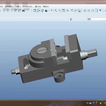Open the Appearance Gallery sphere icon
This screenshot has height=106, width=106.
click(x=46, y=11)
